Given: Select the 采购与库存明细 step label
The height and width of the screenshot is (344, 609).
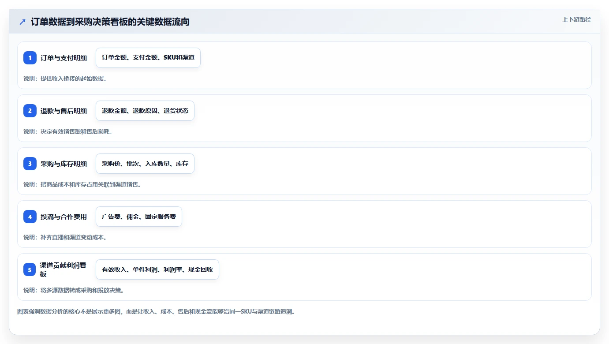Looking at the screenshot, I should coord(64,164).
